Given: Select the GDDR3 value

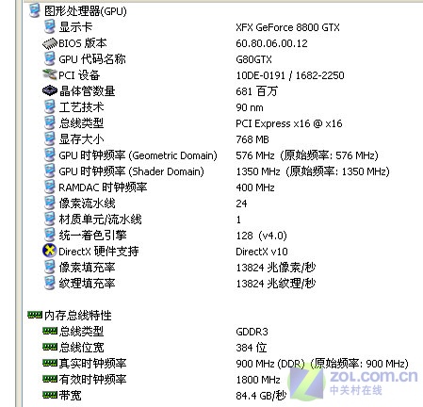Looking at the screenshot, I should pos(252,332).
